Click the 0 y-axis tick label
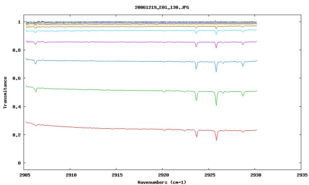The height and width of the screenshot is (185, 309). [19, 163]
